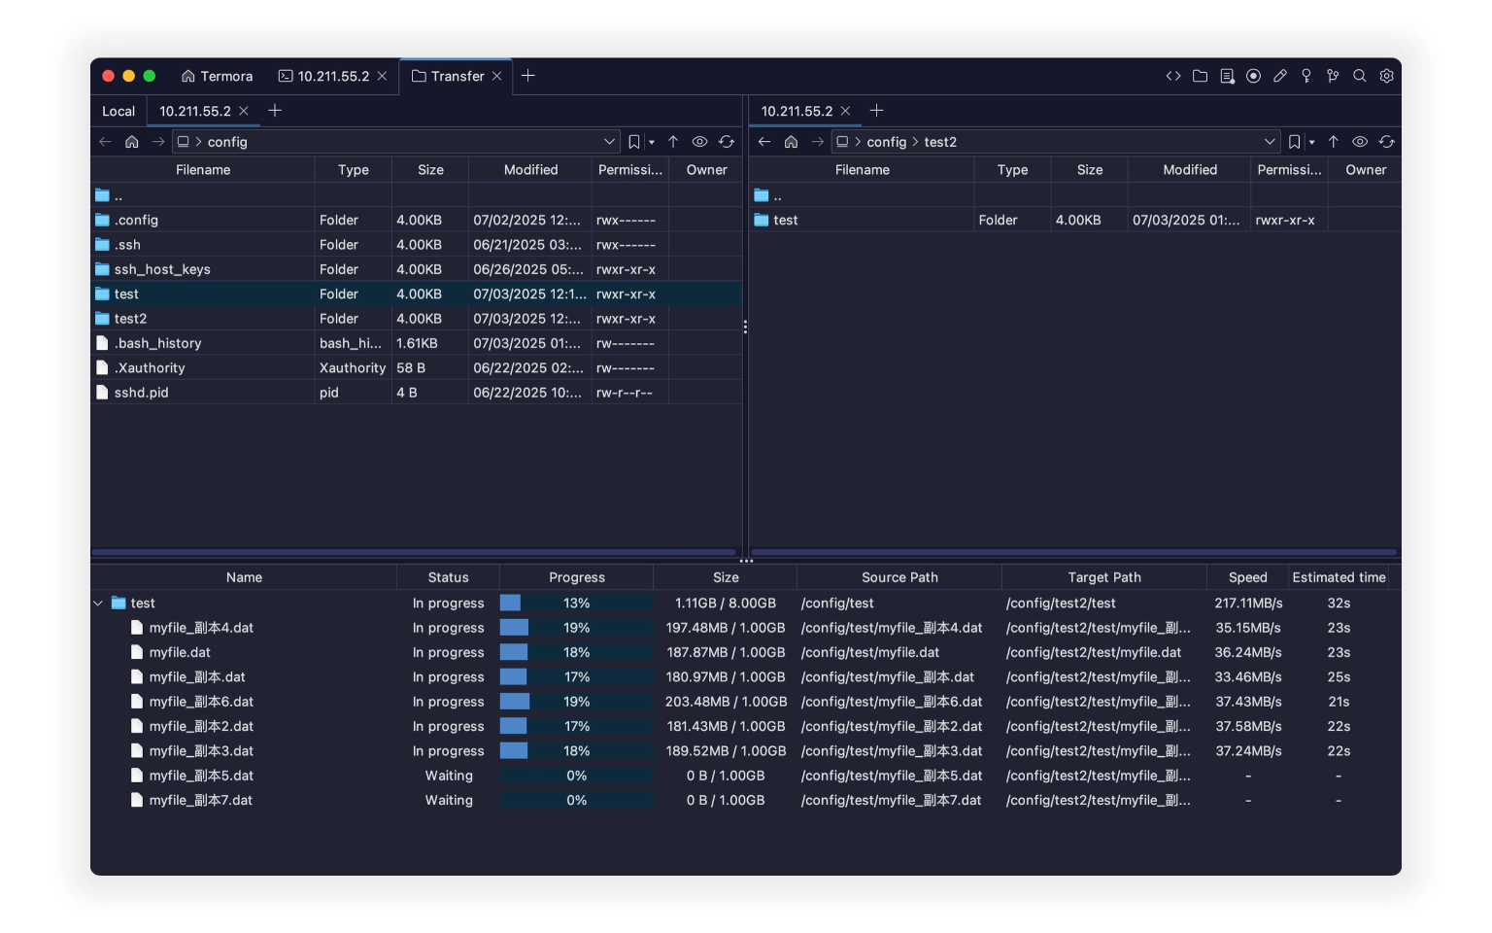
Task: Refresh the left pane file listing
Action: point(727,142)
